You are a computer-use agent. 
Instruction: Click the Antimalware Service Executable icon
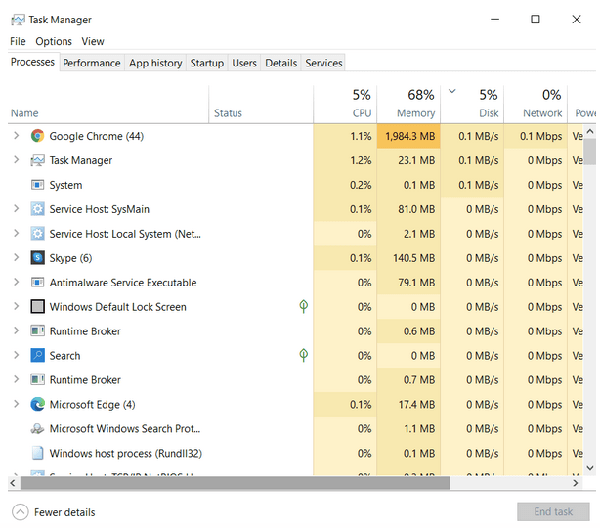(x=37, y=283)
